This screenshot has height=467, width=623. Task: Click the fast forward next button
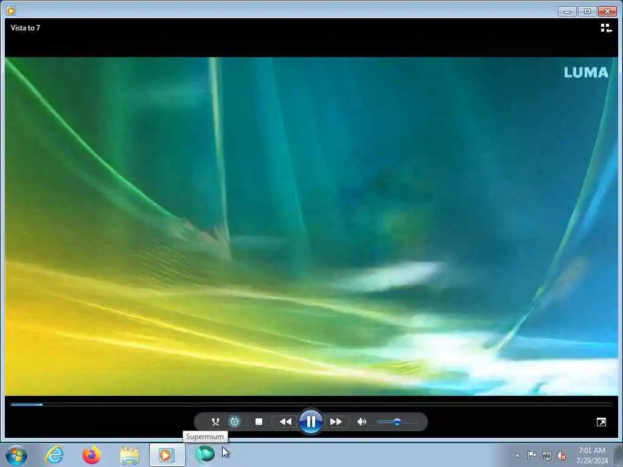click(x=336, y=422)
